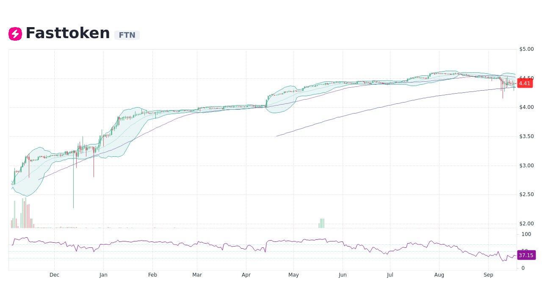Select the Dec label on the time axis
Image resolution: width=542 pixels, height=305 pixels.
tap(54, 274)
